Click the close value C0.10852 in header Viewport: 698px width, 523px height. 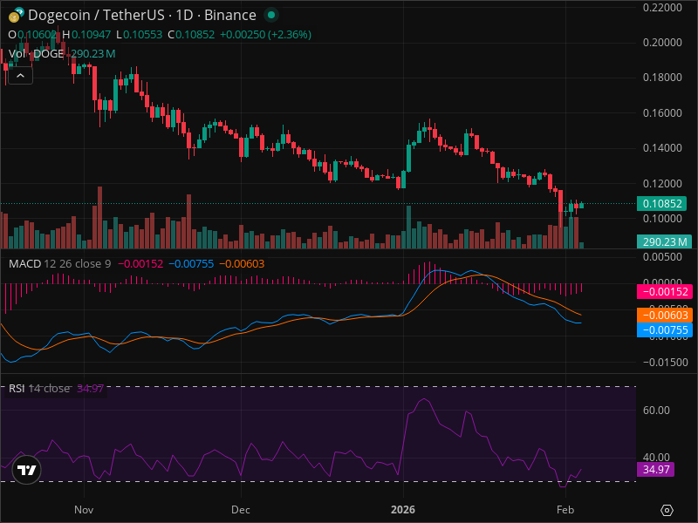pos(191,35)
